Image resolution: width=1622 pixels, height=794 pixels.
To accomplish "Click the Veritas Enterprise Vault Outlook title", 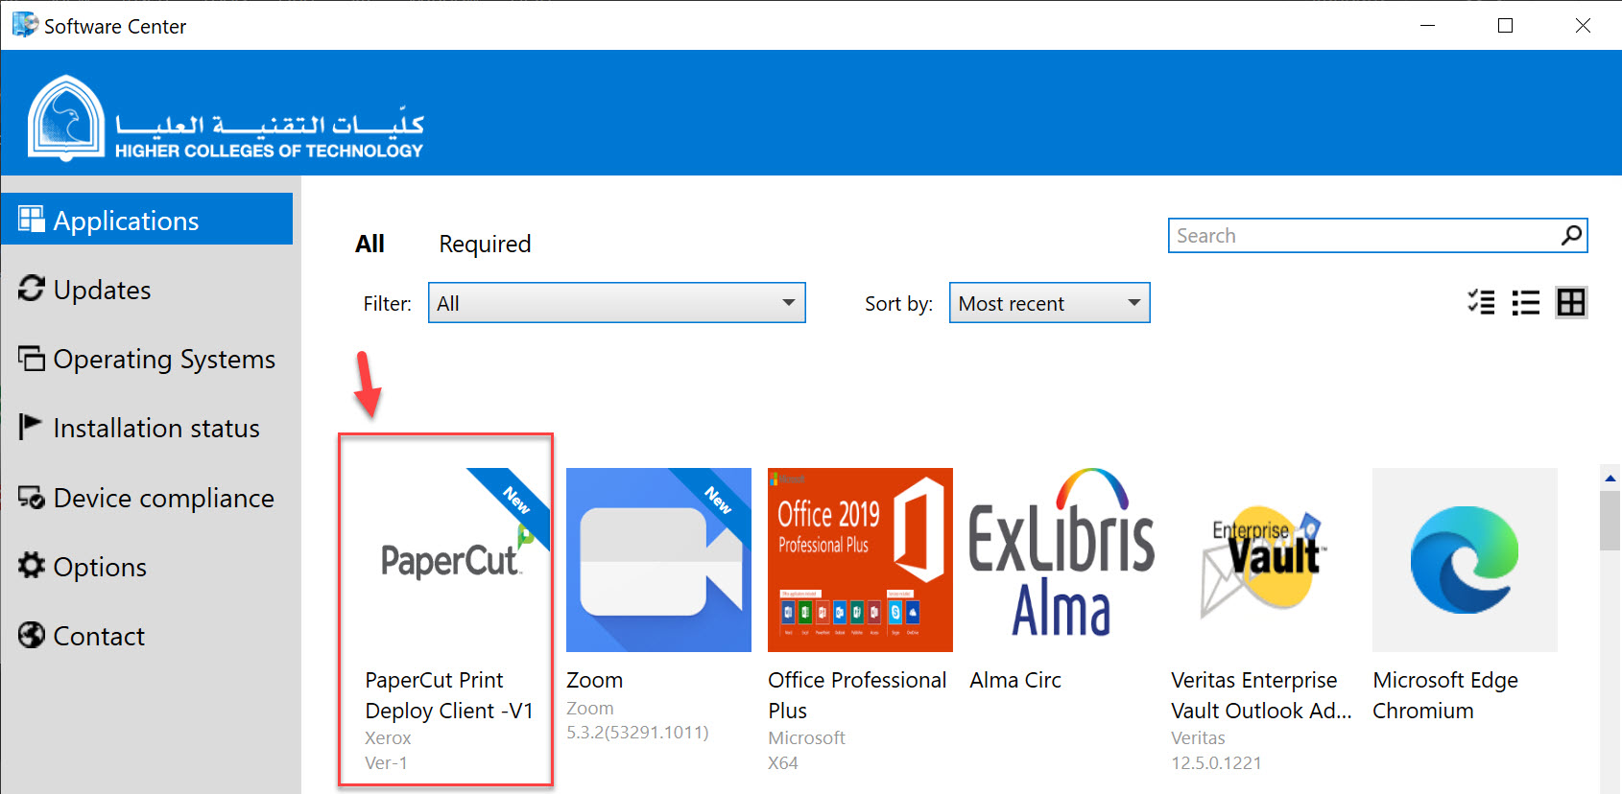I will (1261, 695).
